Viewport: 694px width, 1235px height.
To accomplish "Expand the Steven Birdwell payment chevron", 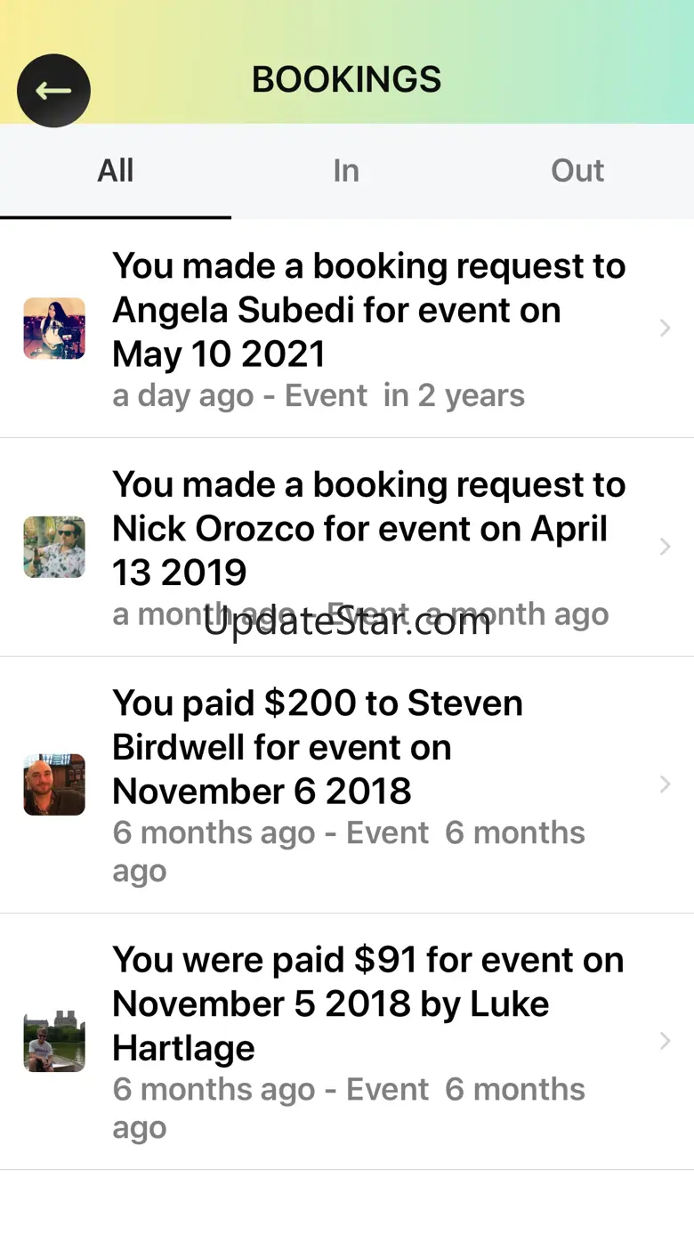I will coord(665,784).
